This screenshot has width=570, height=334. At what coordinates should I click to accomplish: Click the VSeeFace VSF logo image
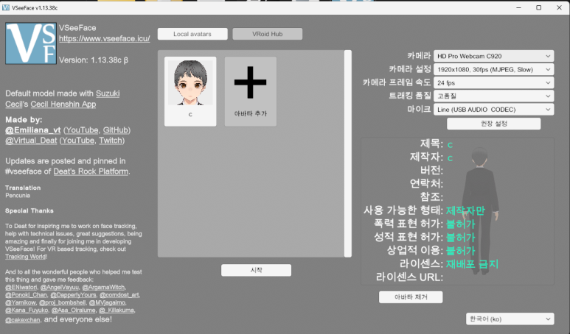click(31, 43)
